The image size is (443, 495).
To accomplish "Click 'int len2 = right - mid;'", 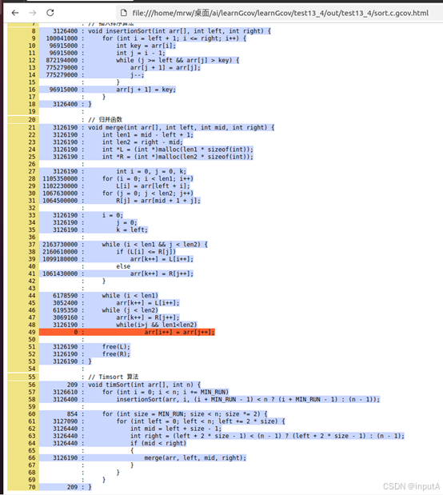I will (142, 142).
